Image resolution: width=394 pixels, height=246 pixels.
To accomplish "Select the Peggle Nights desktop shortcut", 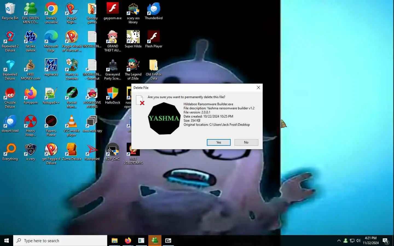I will pyautogui.click(x=72, y=13).
